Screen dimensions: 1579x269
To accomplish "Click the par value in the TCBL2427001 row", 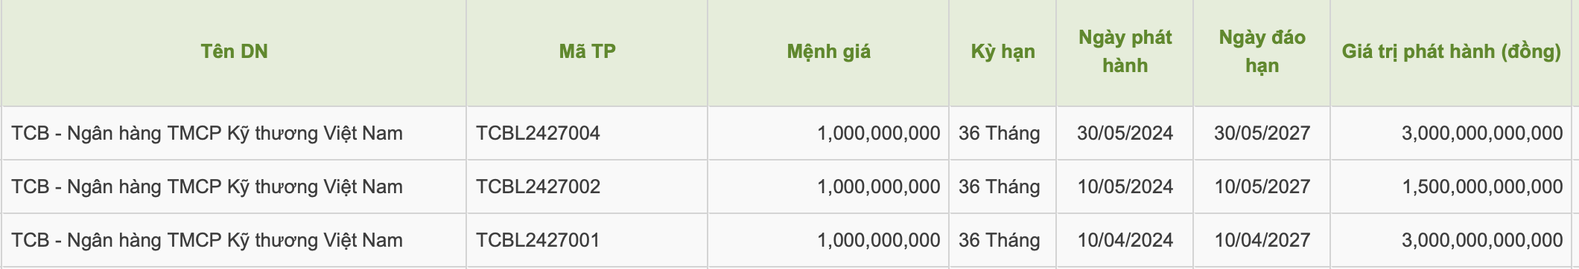I will [879, 241].
